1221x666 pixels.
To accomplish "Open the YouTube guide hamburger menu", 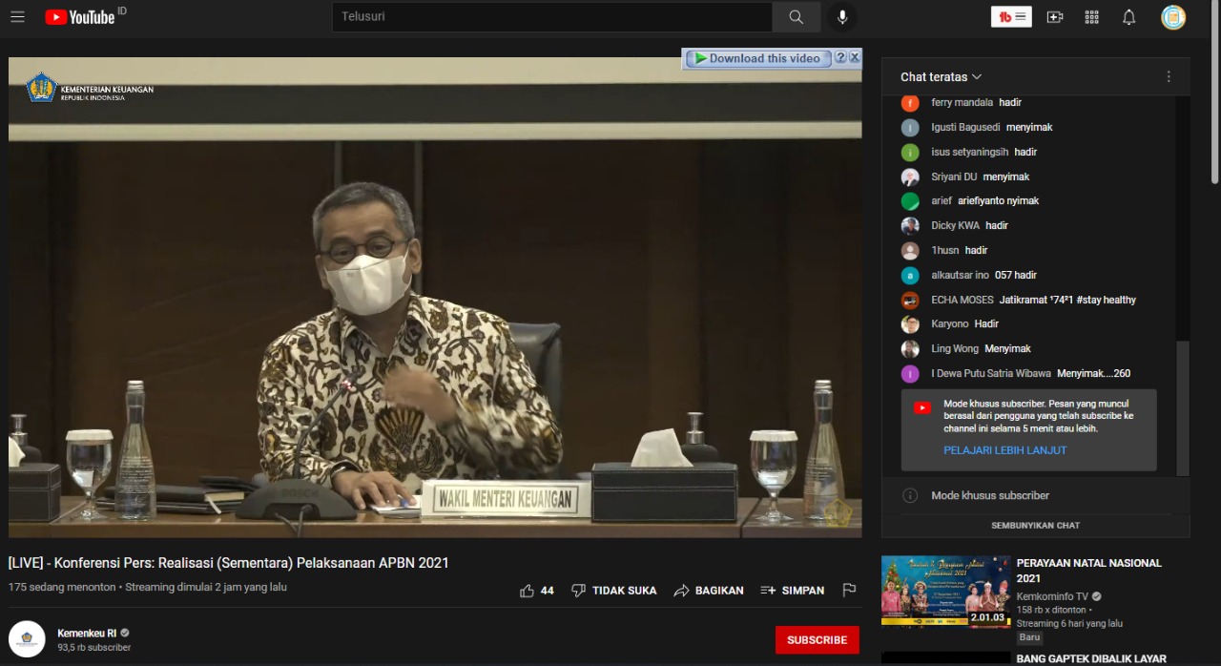I will tap(17, 17).
